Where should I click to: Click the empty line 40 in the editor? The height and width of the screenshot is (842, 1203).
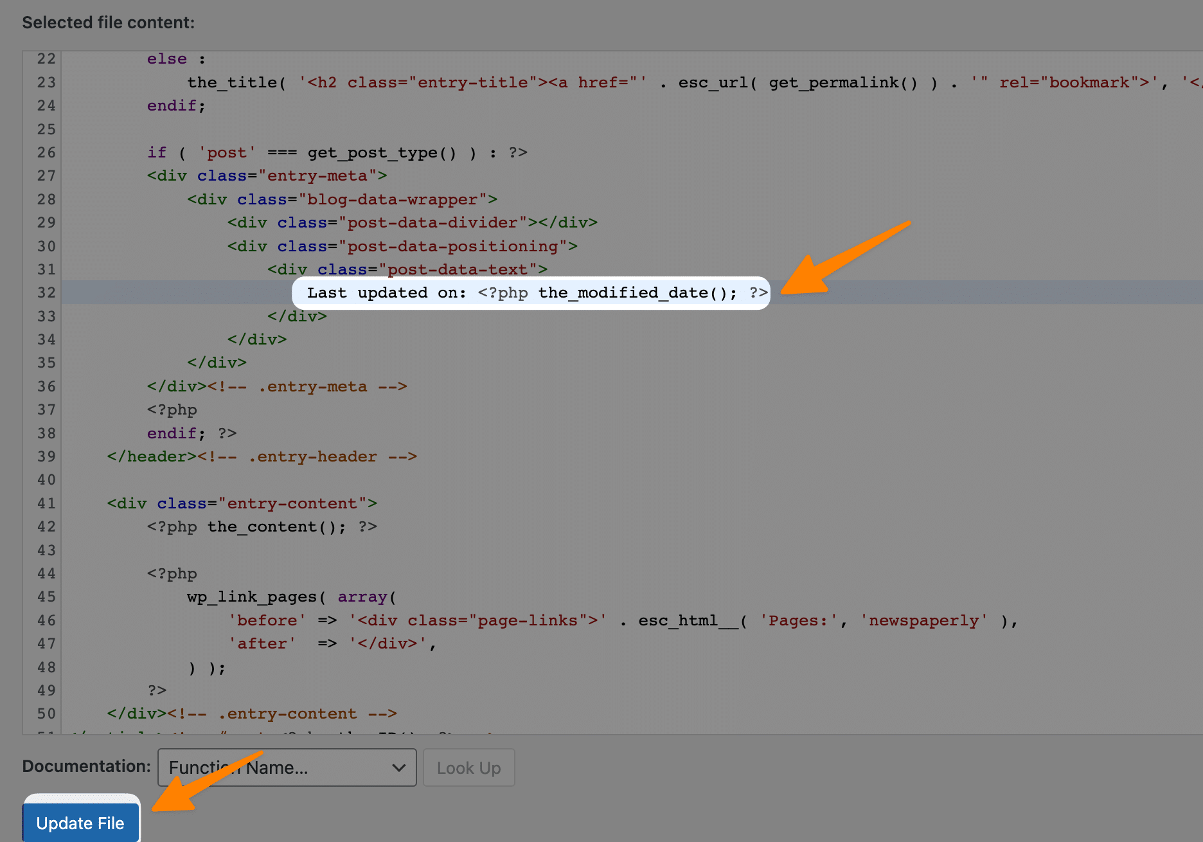pyautogui.click(x=386, y=480)
